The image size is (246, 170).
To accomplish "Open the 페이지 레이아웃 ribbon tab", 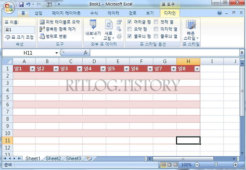I will (66, 13).
